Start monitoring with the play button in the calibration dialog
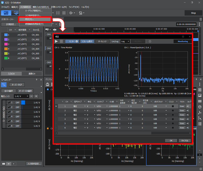Viewport: 203px width, 171px height. click(x=56, y=41)
